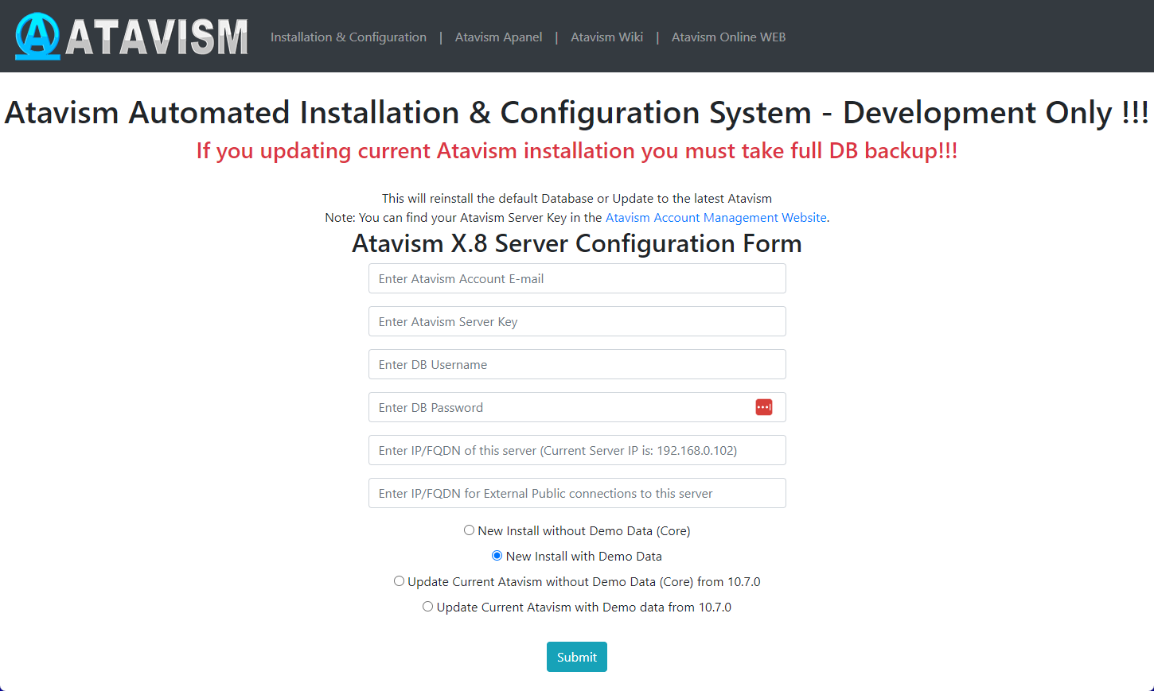Focus the Atavism Account E-mail field
1154x691 pixels.
tap(576, 279)
